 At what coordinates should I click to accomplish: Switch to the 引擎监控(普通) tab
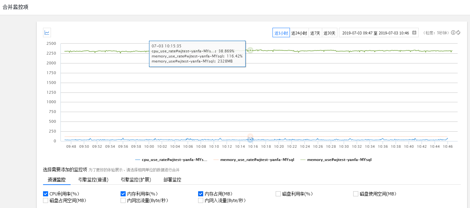coord(93,180)
